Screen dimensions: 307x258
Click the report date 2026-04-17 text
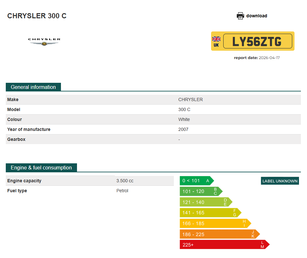click(257, 58)
